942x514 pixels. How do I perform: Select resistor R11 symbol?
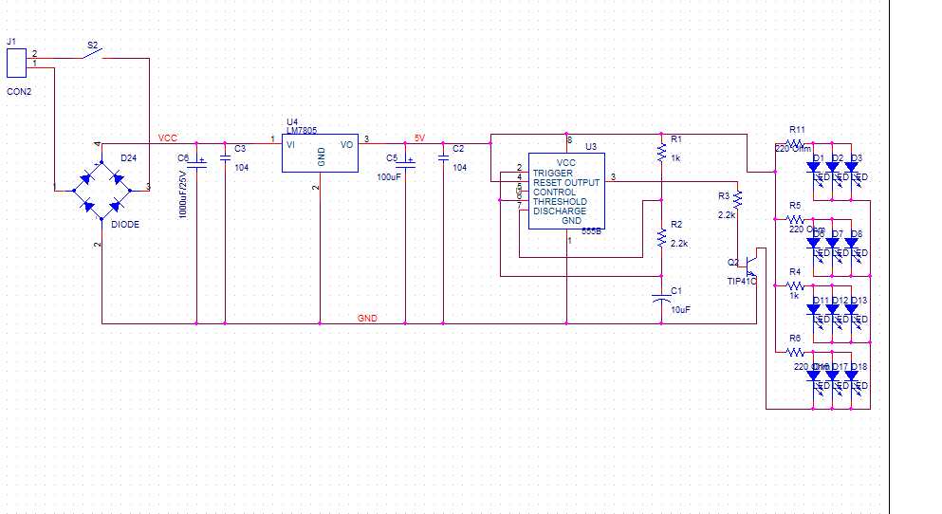click(x=794, y=143)
